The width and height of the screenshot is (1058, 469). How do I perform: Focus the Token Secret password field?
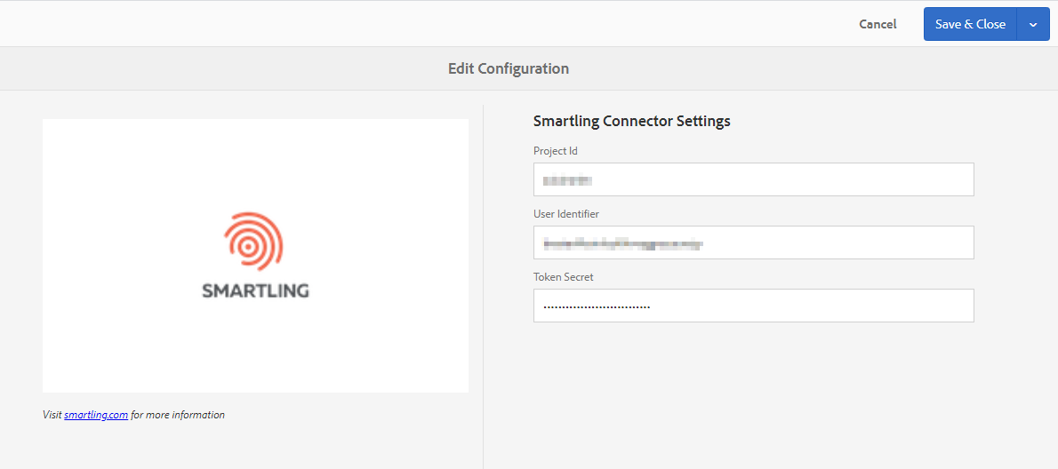[x=754, y=306]
